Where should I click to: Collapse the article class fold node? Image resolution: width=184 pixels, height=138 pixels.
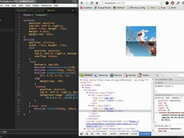click(87, 93)
